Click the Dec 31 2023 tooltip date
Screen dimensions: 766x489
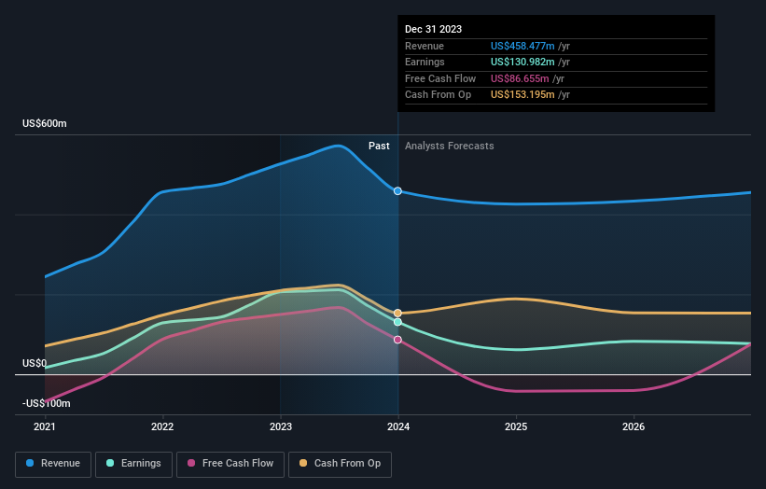coord(433,29)
